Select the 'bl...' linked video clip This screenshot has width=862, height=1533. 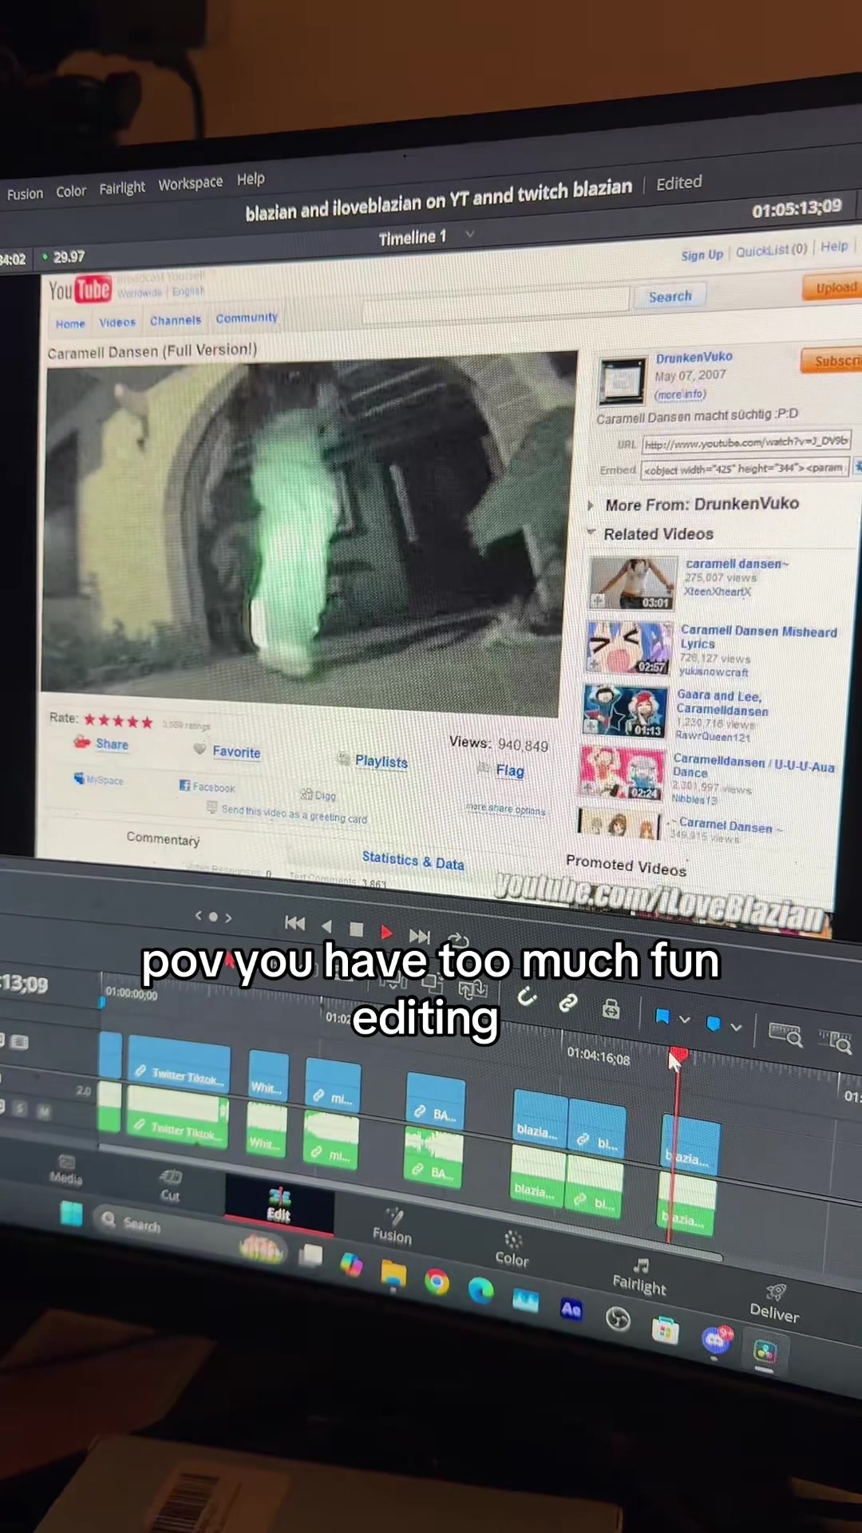click(x=597, y=1130)
